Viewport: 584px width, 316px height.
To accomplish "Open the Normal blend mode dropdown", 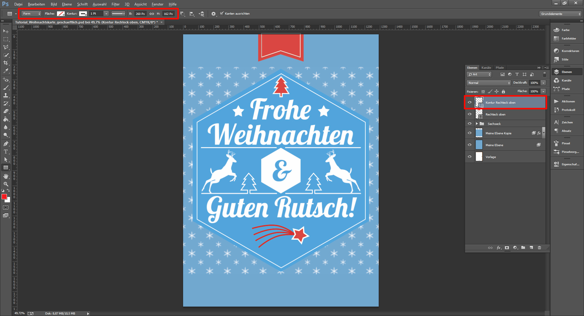I will (488, 83).
